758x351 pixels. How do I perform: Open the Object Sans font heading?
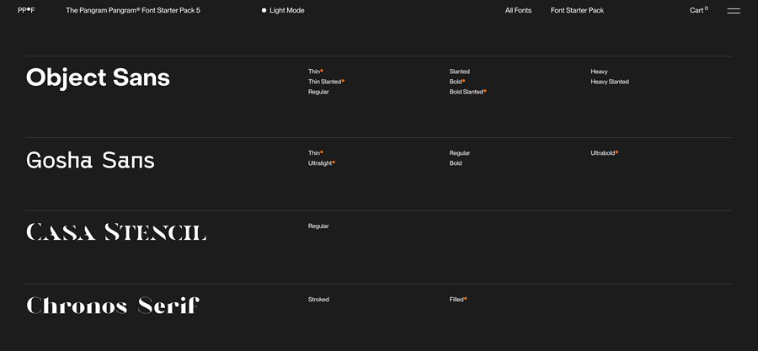click(x=99, y=77)
